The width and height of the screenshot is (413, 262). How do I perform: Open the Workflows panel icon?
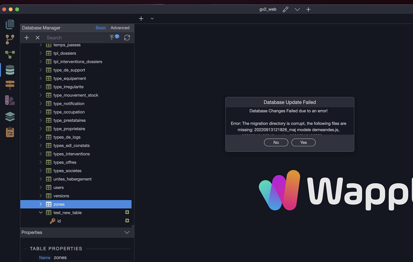10,53
